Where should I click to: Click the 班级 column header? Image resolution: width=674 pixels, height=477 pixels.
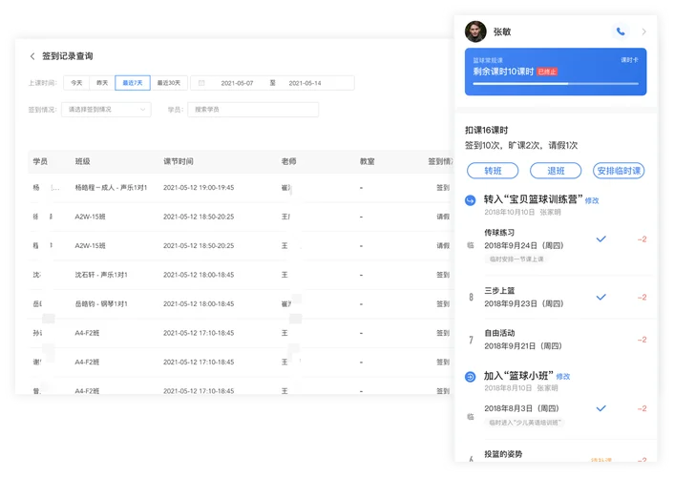[82, 161]
